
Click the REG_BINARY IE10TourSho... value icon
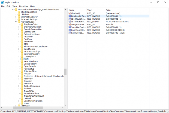pyautogui.click(x=70, y=22)
